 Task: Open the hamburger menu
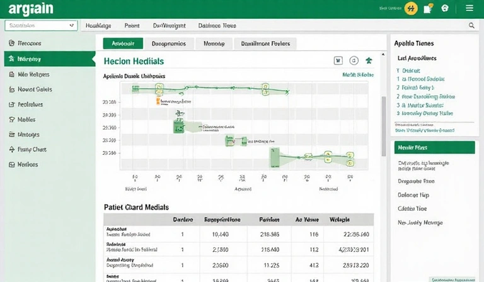(x=470, y=8)
